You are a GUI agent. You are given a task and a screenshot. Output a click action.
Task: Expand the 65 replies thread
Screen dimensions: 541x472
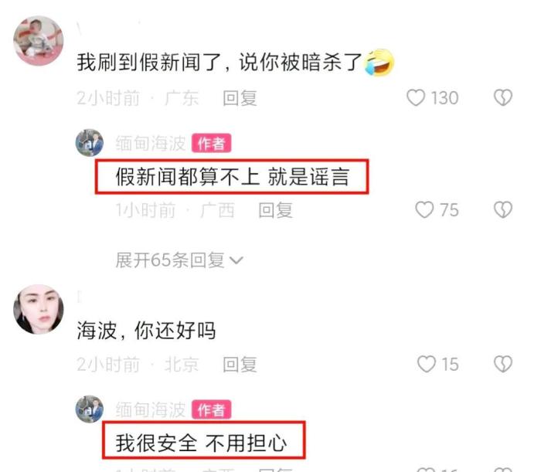tap(179, 260)
